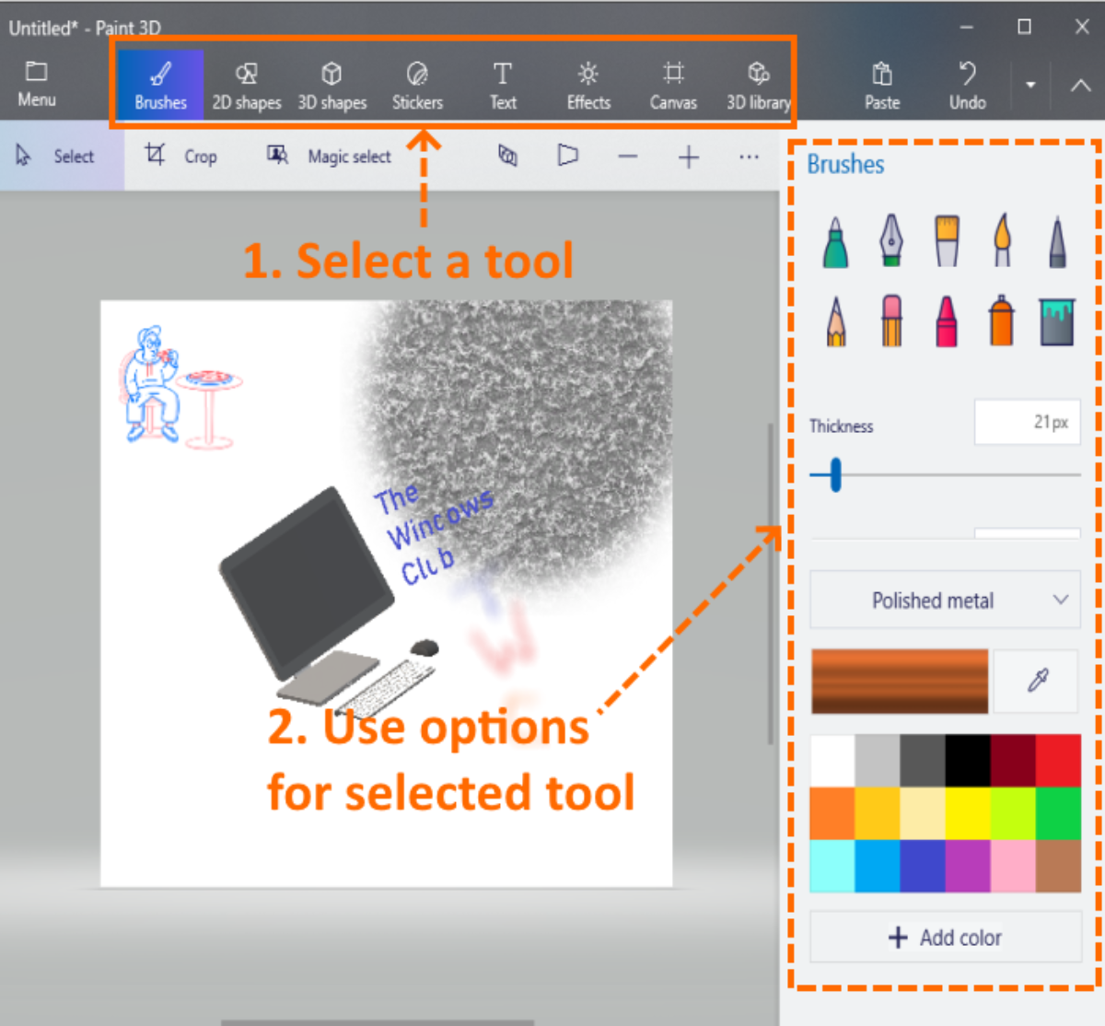Viewport: 1105px width, 1026px height.
Task: Choose the dark gray color swatch
Action: click(923, 761)
